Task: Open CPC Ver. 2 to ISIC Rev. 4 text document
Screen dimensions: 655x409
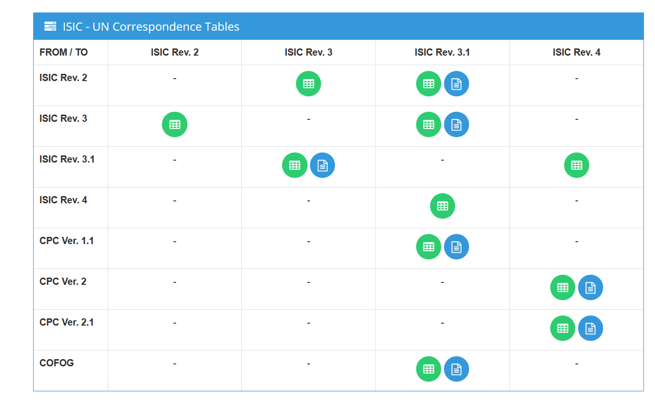Action: pos(591,288)
